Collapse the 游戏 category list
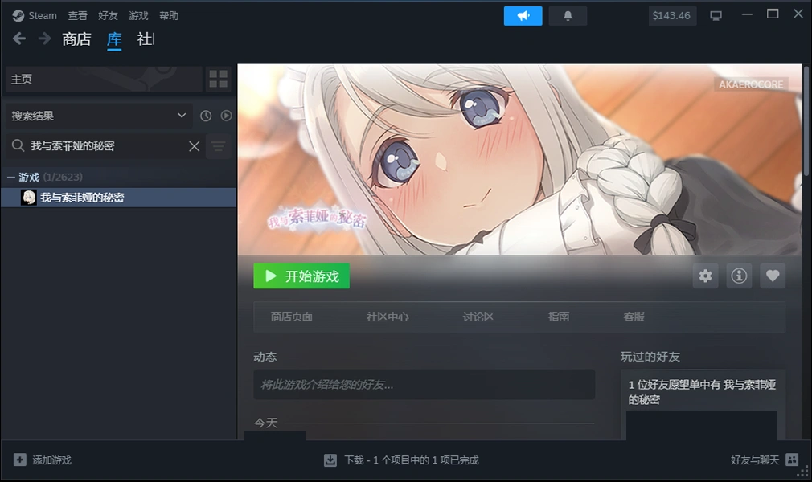Screen dimensions: 812x482 [x=11, y=177]
